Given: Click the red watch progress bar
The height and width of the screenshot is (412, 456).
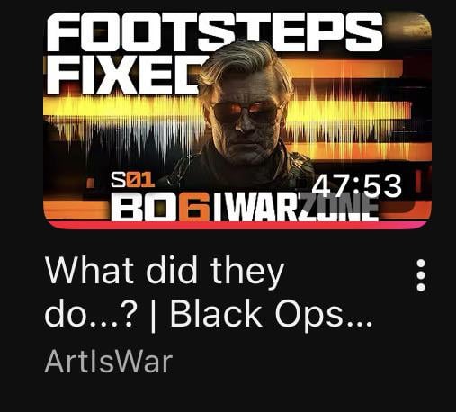Looking at the screenshot, I should tap(237, 226).
